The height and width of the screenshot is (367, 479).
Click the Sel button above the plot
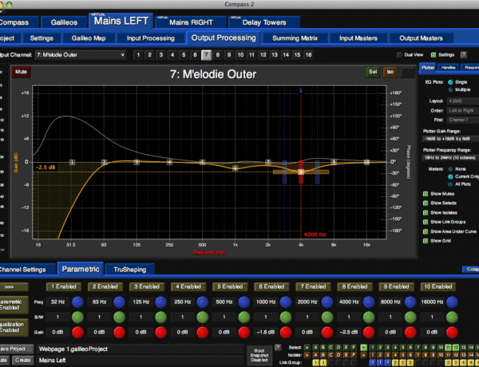(373, 72)
